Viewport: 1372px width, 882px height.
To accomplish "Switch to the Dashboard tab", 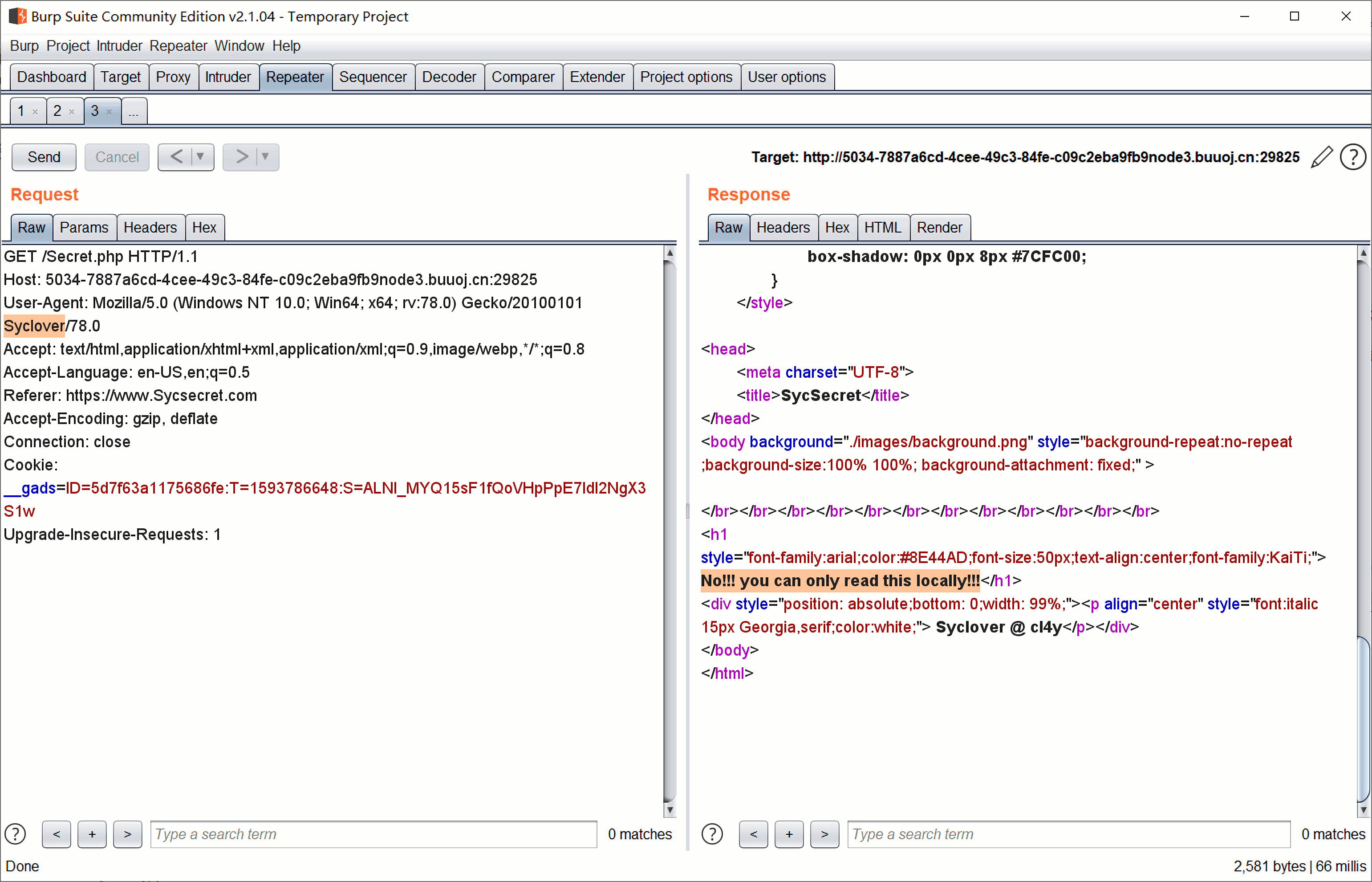I will 52,77.
